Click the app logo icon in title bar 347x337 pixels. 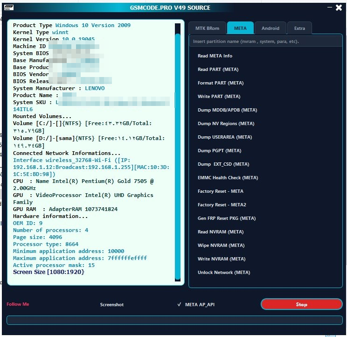click(x=9, y=7)
